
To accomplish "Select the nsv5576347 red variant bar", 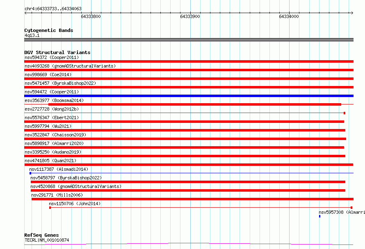I will coord(184,122).
